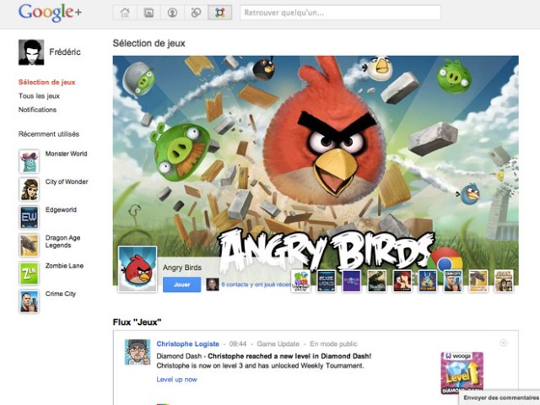
Task: Click the 'Jouer' button for Angry Birds
Action: point(182,284)
